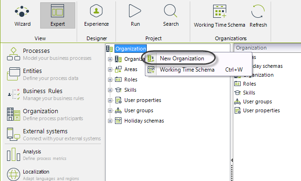
Task: Expand the User properties tree node
Action: coord(110,100)
